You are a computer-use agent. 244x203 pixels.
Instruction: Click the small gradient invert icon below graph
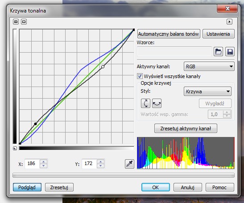click(15, 148)
